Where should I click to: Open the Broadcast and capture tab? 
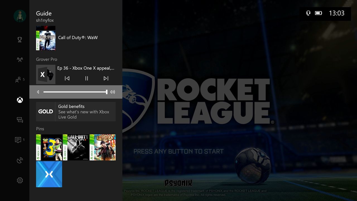click(x=20, y=160)
